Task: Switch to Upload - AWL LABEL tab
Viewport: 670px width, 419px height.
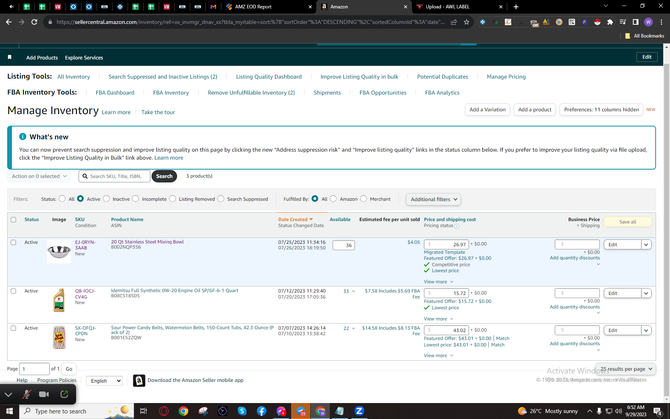Action: (459, 7)
